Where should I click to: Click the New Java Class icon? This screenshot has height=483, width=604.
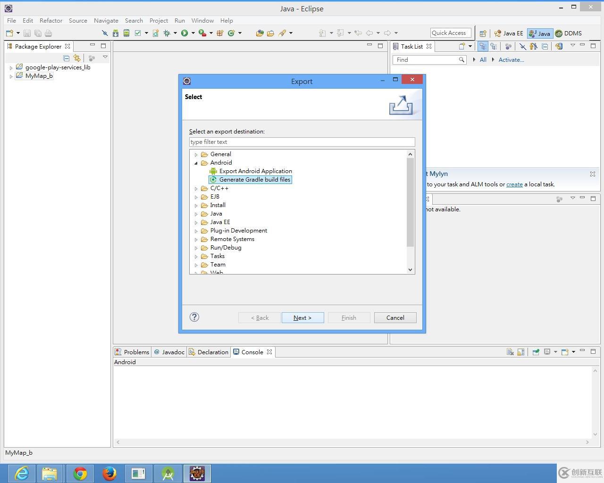[x=231, y=33]
